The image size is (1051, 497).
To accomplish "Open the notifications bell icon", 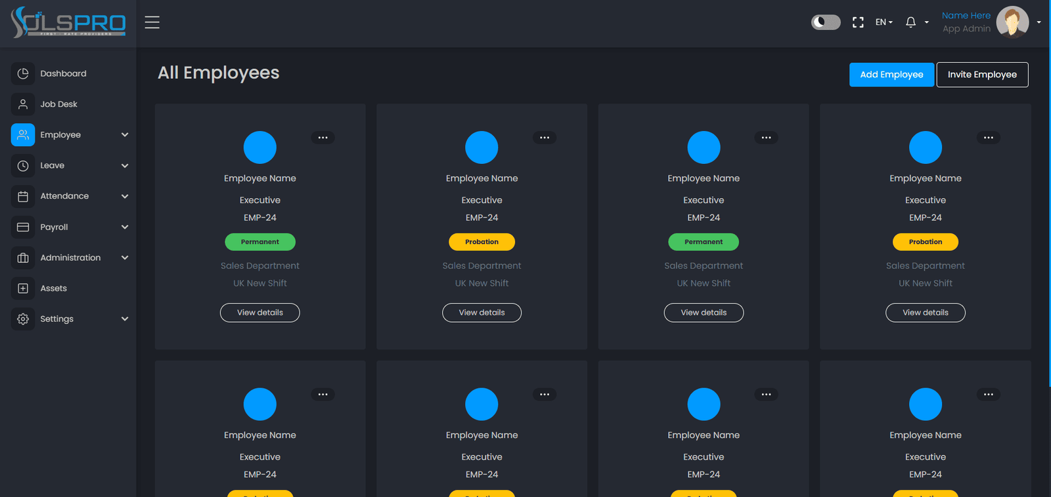I will tap(910, 22).
